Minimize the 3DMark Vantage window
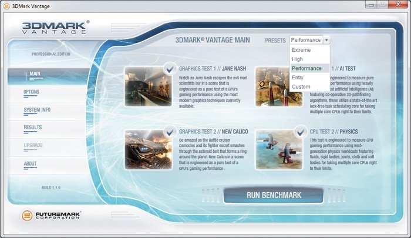The image size is (411, 238). coord(371,5)
